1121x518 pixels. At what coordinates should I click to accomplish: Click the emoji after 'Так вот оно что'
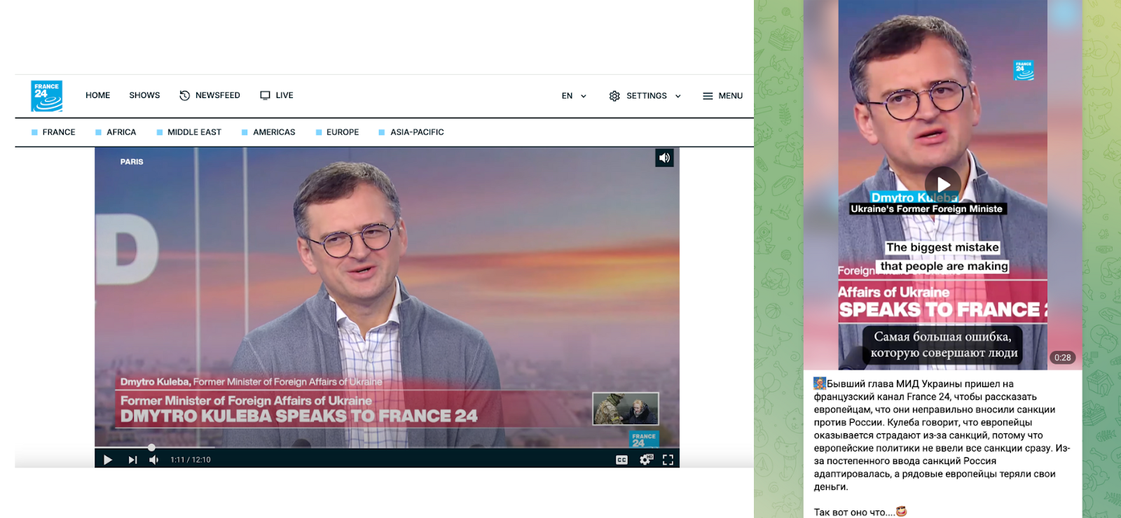[x=902, y=512]
